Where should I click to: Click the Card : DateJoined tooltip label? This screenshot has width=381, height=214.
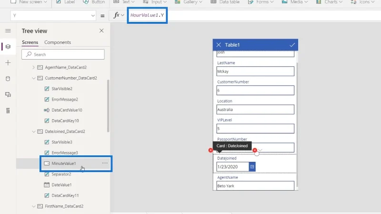232,146
